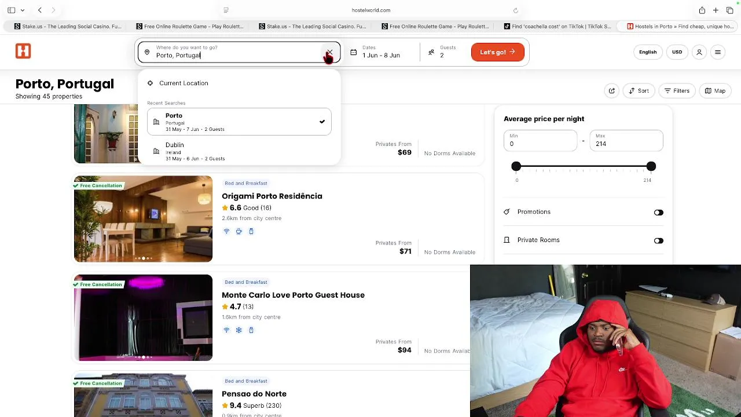Viewport: 741px width, 417px height.
Task: Click the guests people icon
Action: tap(431, 52)
